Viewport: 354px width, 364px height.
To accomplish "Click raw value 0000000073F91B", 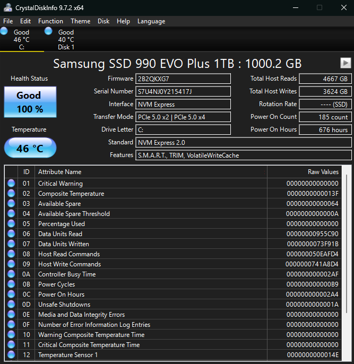I will point(313,244).
